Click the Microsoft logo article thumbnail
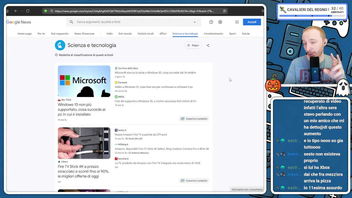This screenshot has width=352, height=198. point(84,81)
